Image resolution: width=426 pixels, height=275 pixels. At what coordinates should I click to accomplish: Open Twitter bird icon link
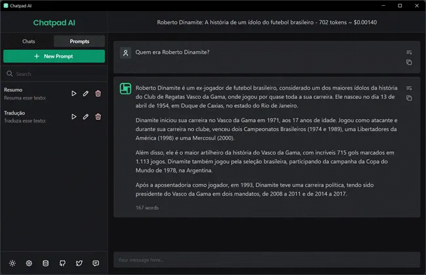click(x=79, y=263)
